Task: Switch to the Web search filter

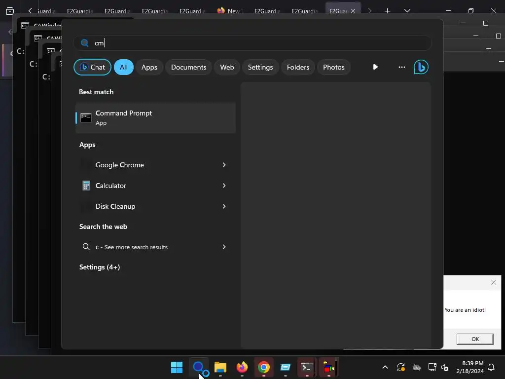Action: 227,67
